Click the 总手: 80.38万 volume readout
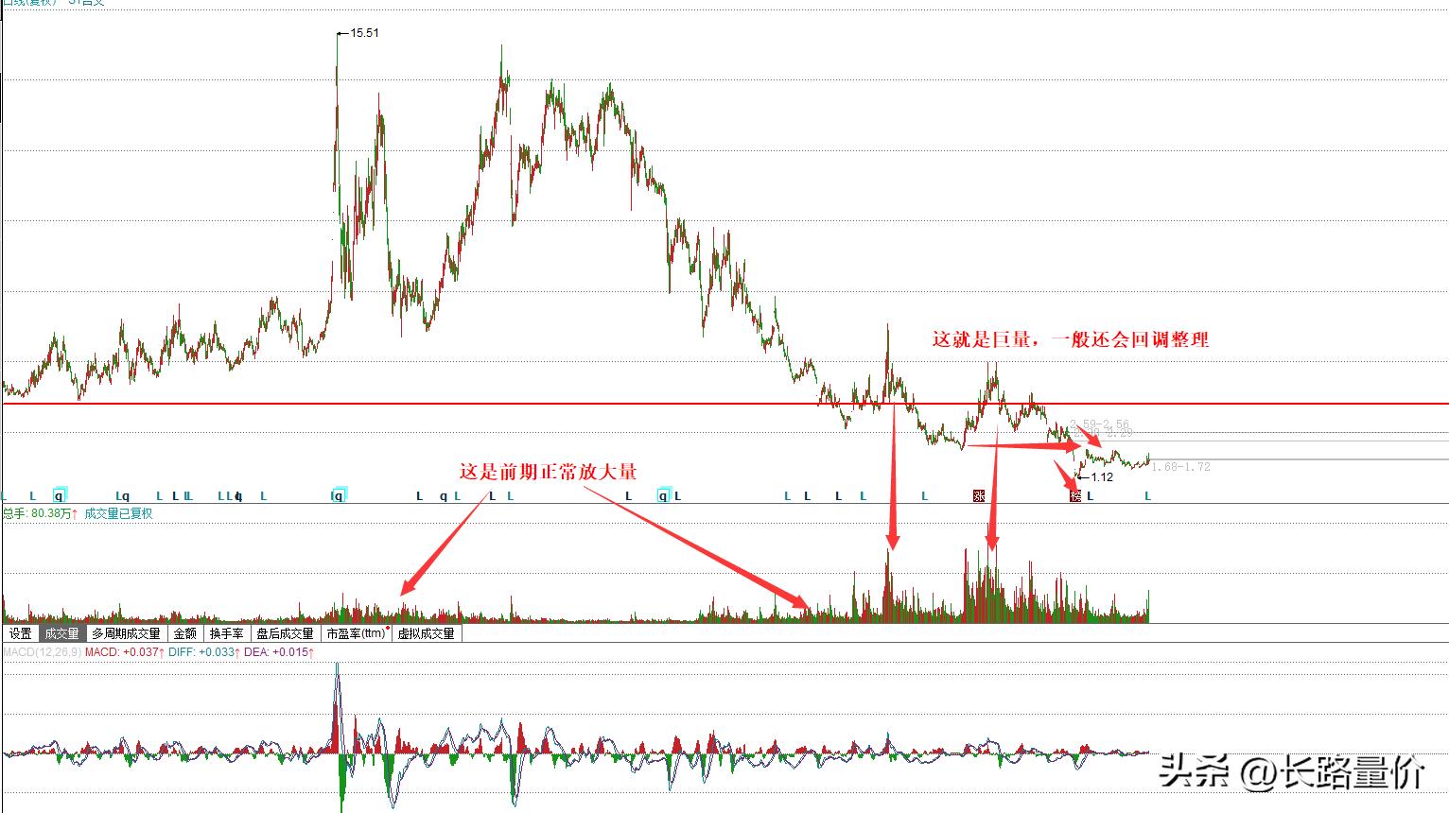This screenshot has width=1449, height=813. (x=40, y=513)
